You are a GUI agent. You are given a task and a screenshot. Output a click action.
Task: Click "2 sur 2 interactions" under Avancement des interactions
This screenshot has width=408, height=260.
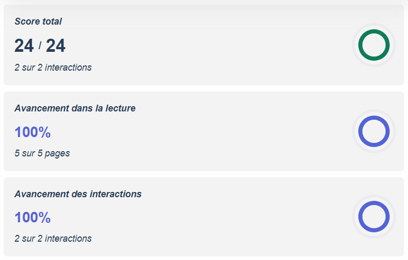(53, 239)
